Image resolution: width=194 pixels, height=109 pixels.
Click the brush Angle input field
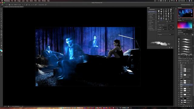pyautogui.click(x=164, y=27)
